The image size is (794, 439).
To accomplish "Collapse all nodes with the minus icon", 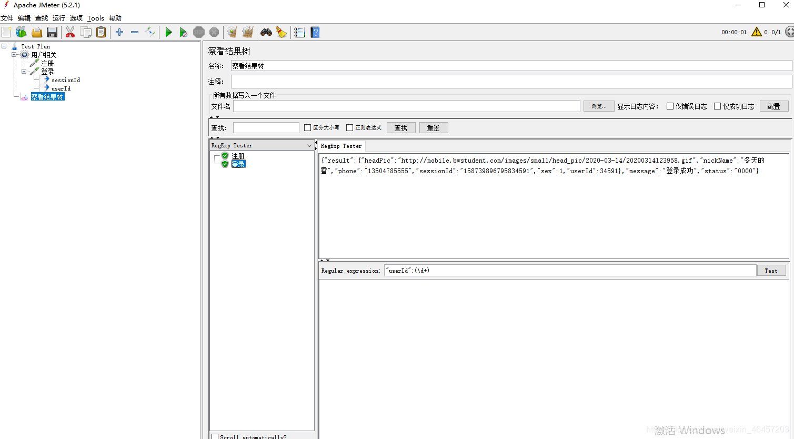I will 135,33.
